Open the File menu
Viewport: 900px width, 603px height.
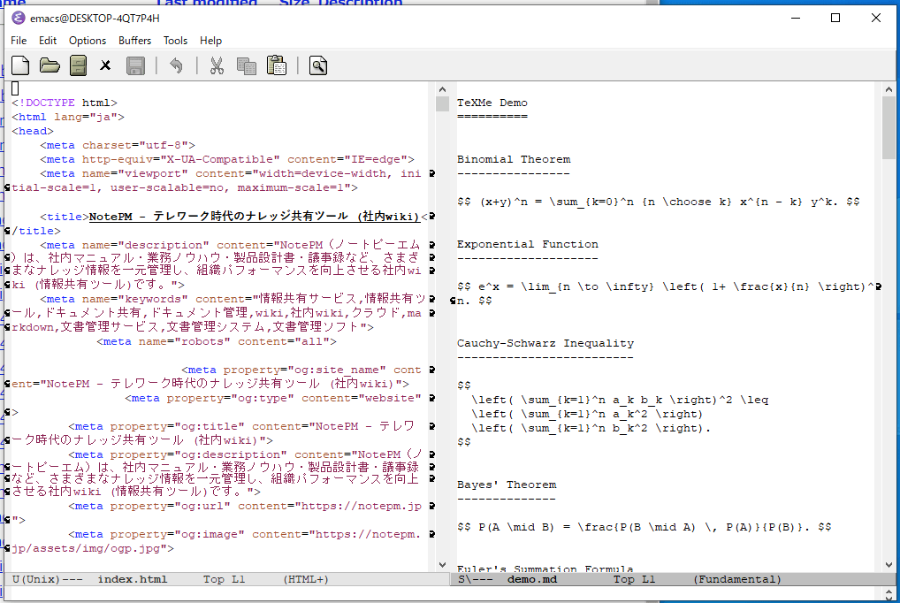point(19,41)
